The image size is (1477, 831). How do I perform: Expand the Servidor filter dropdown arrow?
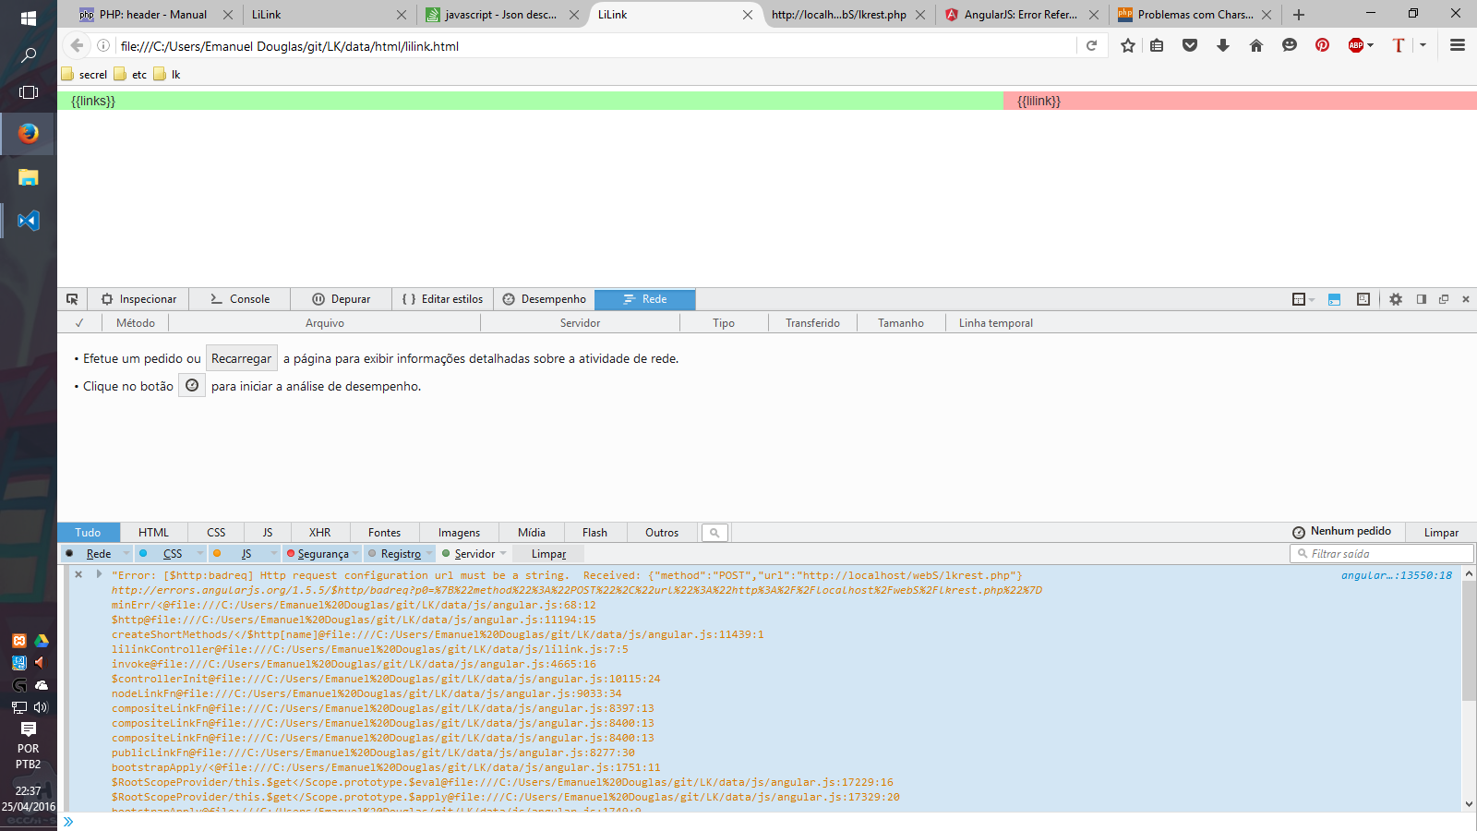pyautogui.click(x=503, y=554)
